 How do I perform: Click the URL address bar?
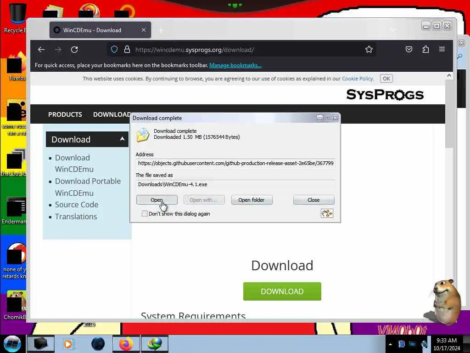coord(241,50)
